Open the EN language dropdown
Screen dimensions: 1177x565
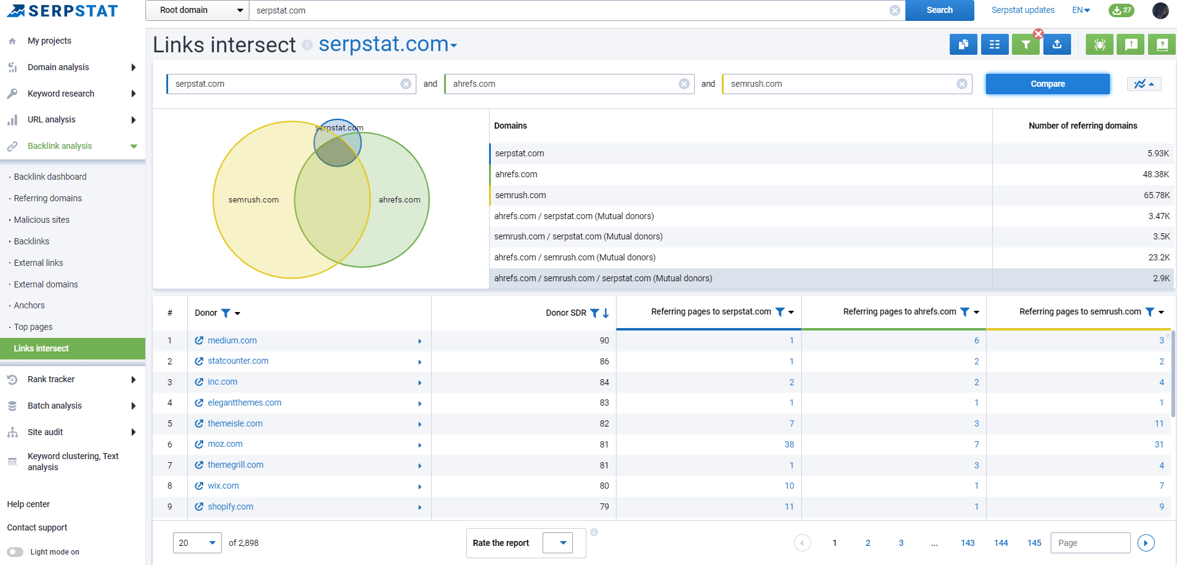(1081, 10)
